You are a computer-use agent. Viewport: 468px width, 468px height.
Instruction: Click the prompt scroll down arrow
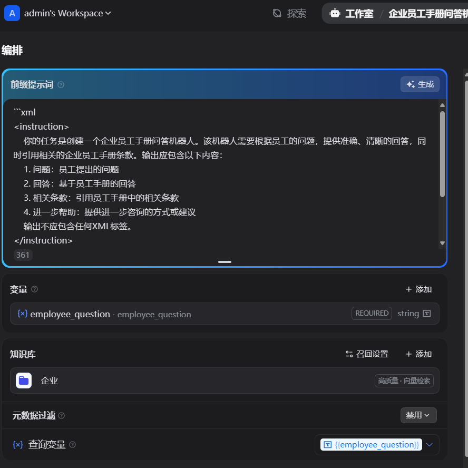tap(442, 243)
